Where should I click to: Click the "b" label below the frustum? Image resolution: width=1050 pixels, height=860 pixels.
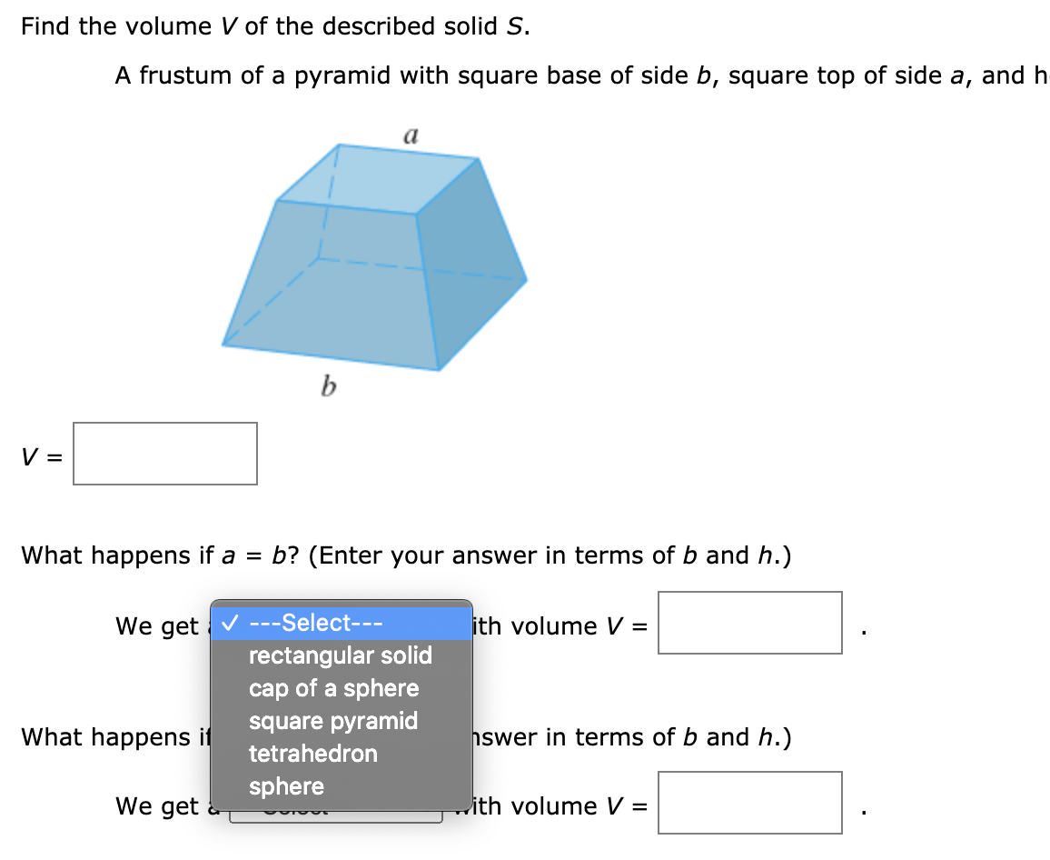coord(328,386)
